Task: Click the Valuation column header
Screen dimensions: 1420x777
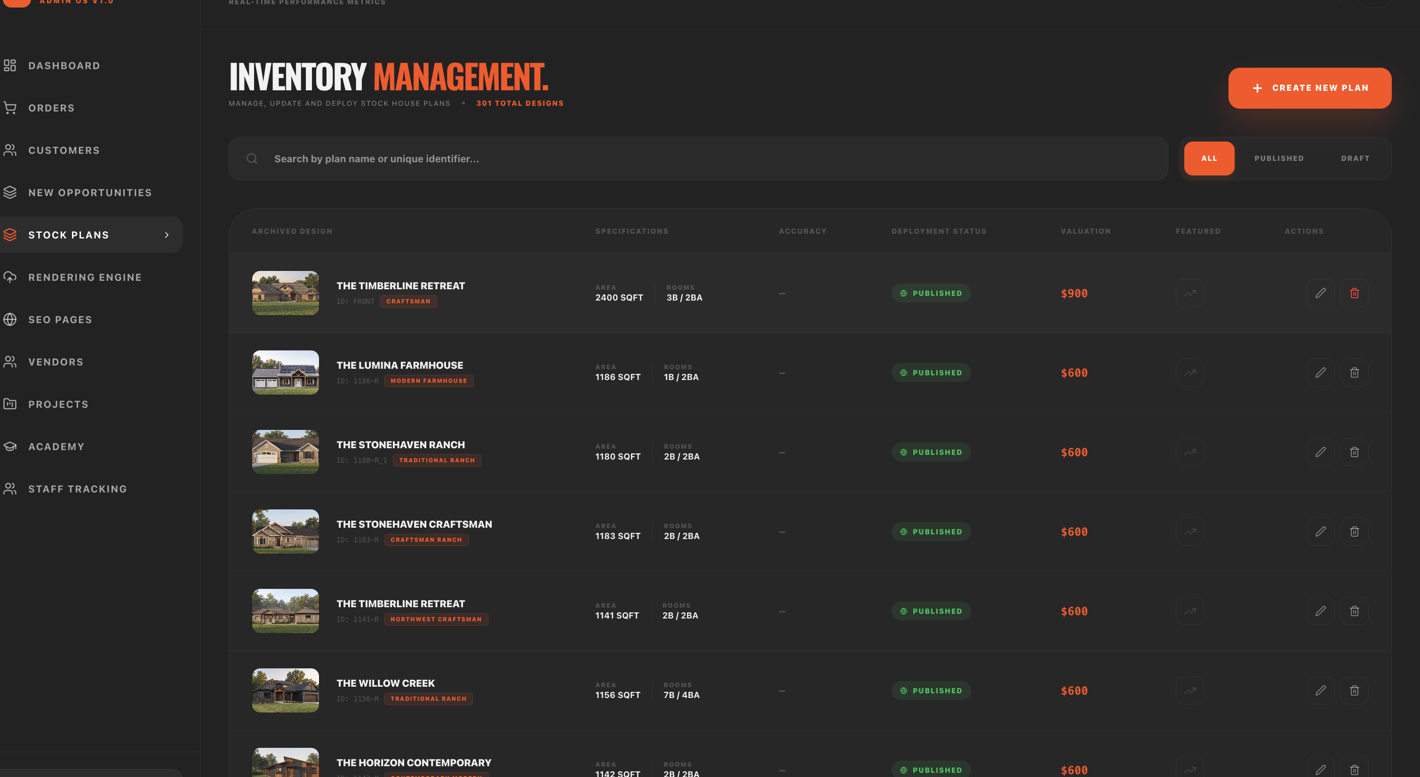Action: (1085, 231)
